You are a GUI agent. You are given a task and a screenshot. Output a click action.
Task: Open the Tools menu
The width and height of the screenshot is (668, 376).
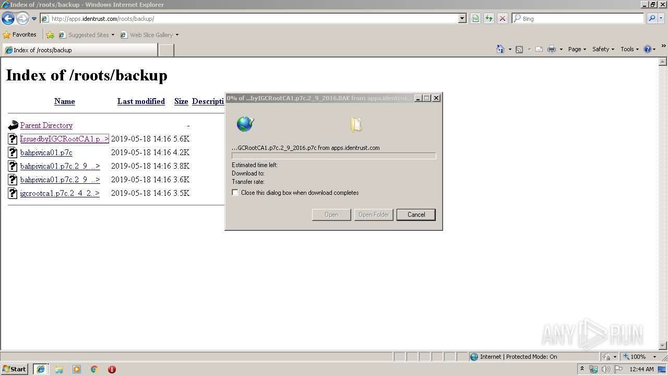pyautogui.click(x=629, y=49)
